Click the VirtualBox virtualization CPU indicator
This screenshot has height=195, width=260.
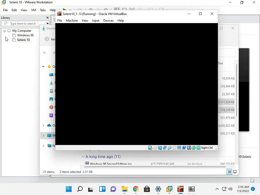[189, 148]
